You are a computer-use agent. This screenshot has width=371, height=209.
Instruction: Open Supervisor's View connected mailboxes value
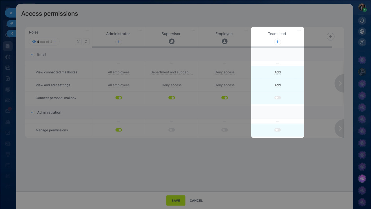pos(171,72)
